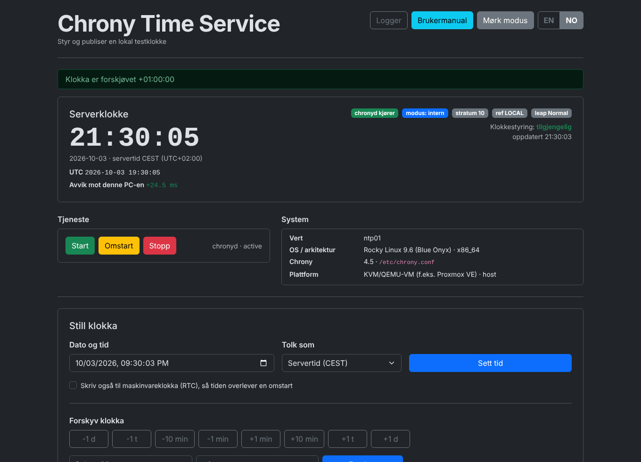Shift clock forward with +1 t button
Screen dimensions: 641x462
[x=348, y=439]
